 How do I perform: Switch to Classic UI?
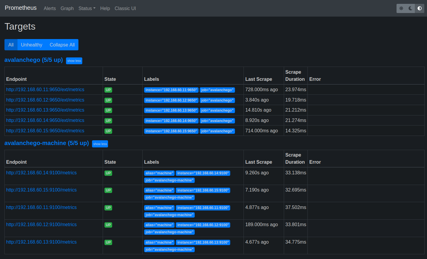[x=125, y=8]
